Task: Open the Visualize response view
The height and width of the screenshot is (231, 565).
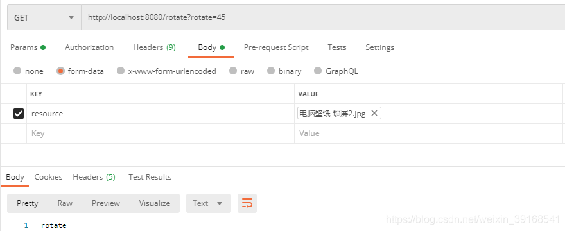Action: tap(155, 203)
